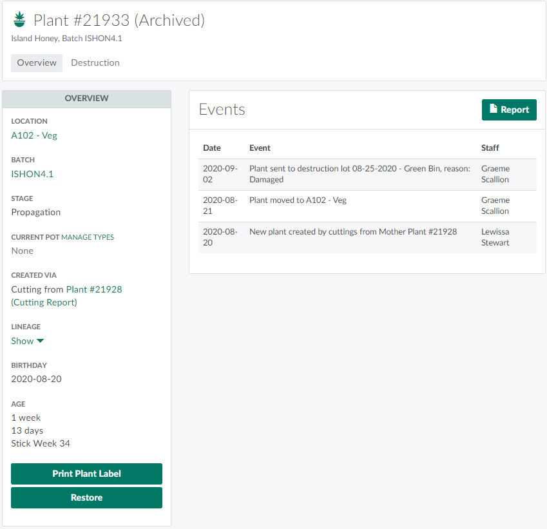This screenshot has width=547, height=529.
Task: Click the Restore button
Action: [x=86, y=497]
